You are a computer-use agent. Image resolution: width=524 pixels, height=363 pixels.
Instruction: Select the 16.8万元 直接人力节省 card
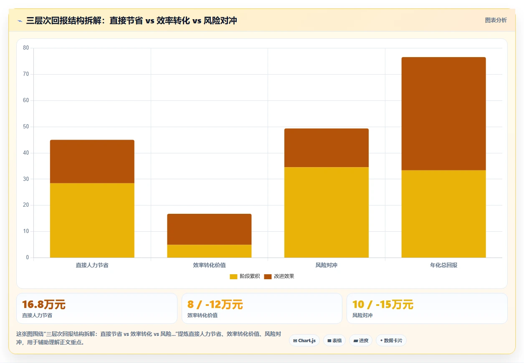click(97, 308)
